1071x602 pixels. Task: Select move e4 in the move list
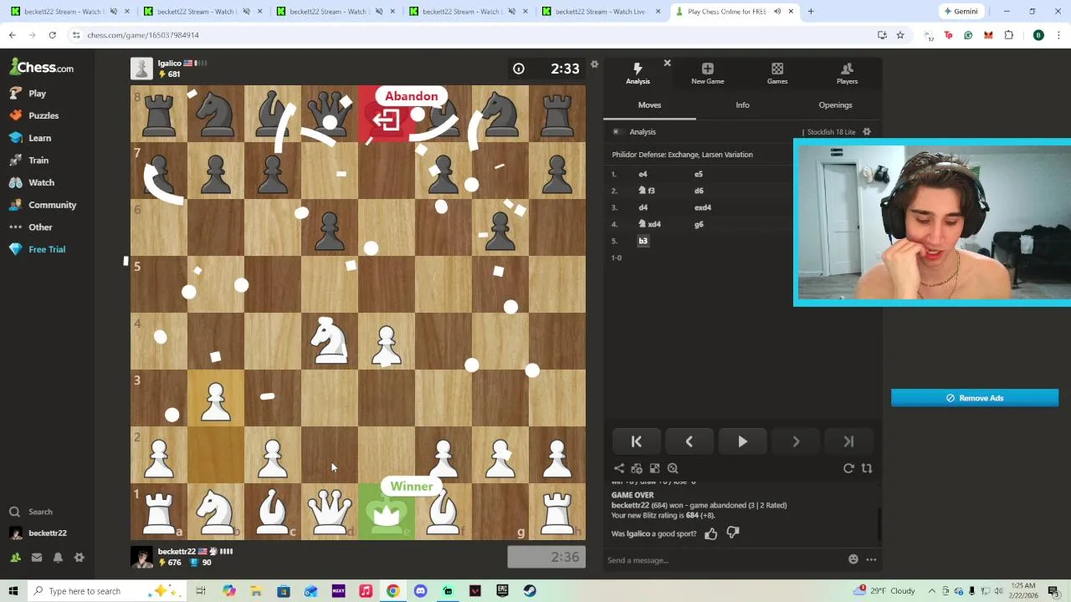tap(643, 174)
